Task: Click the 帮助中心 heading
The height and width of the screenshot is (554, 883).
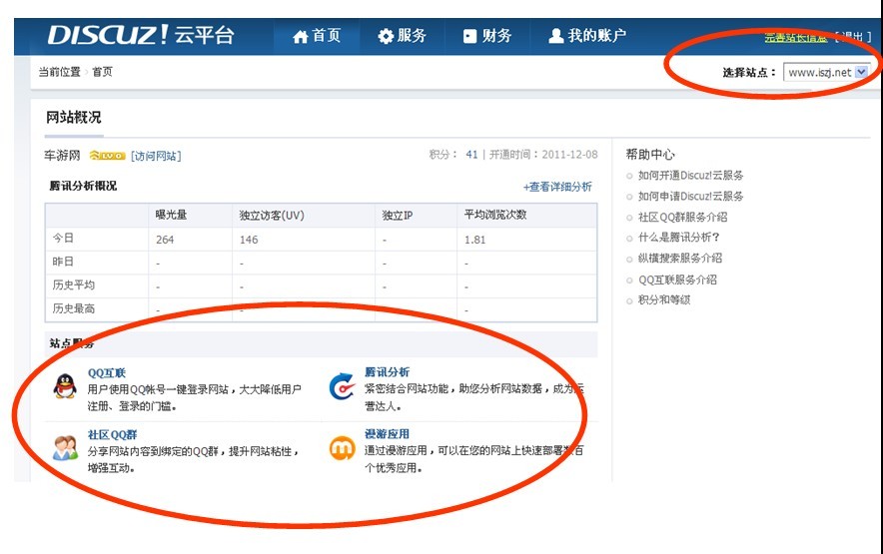Action: tap(650, 155)
